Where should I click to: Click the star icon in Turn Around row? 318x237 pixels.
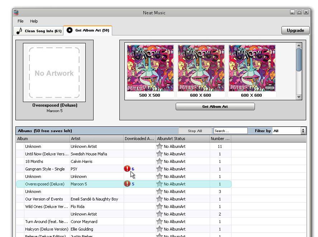point(160,221)
